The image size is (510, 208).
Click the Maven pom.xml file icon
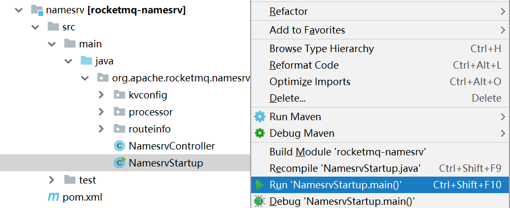pos(52,197)
